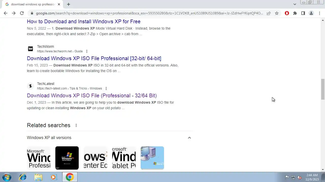Close the download windows xp tab

(59, 4)
